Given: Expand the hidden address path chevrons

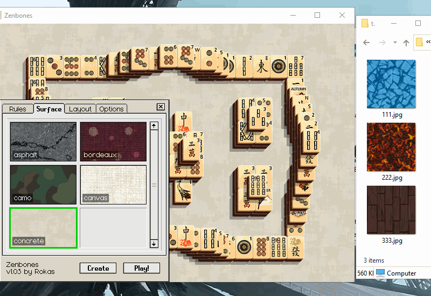Looking at the screenshot, I should [428, 42].
